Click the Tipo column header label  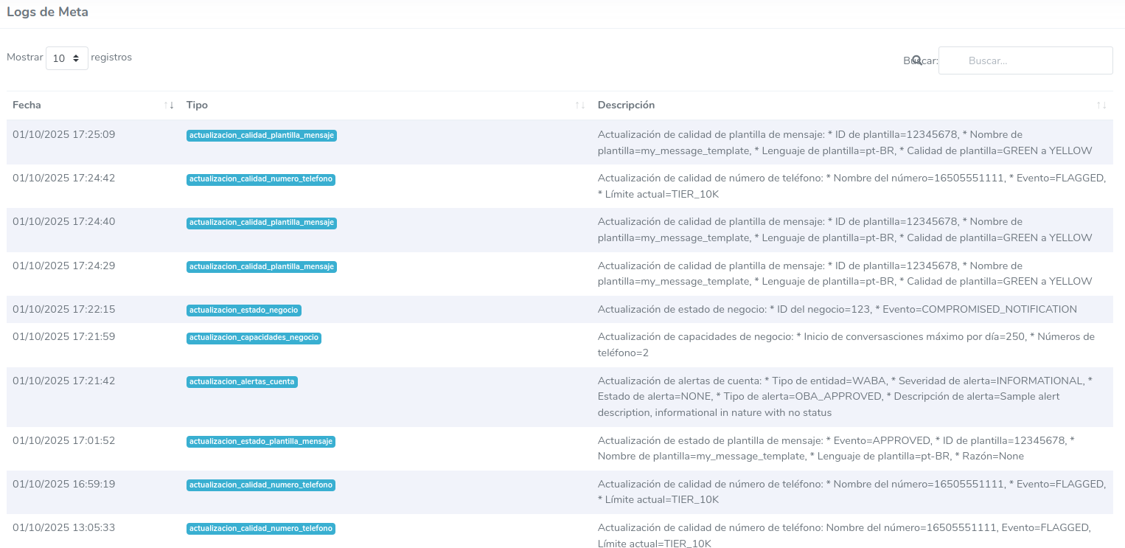[x=197, y=105]
